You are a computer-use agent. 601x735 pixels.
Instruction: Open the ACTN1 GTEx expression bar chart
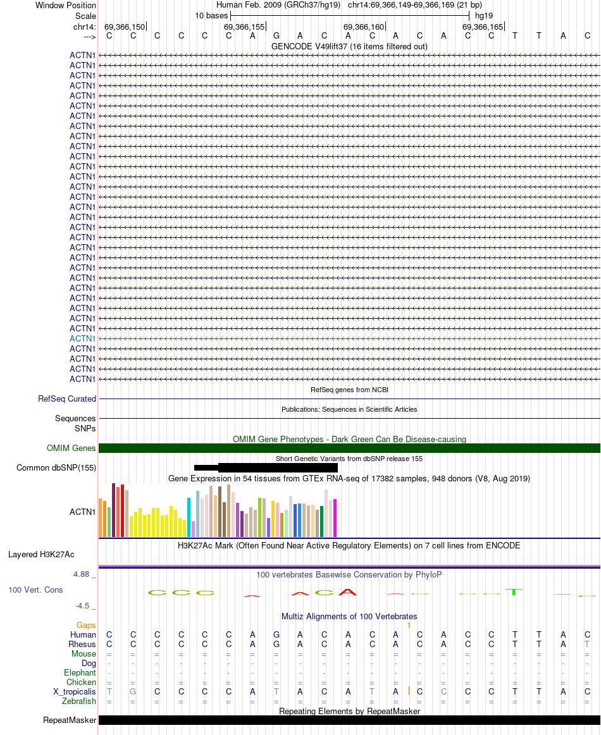pyautogui.click(x=218, y=510)
